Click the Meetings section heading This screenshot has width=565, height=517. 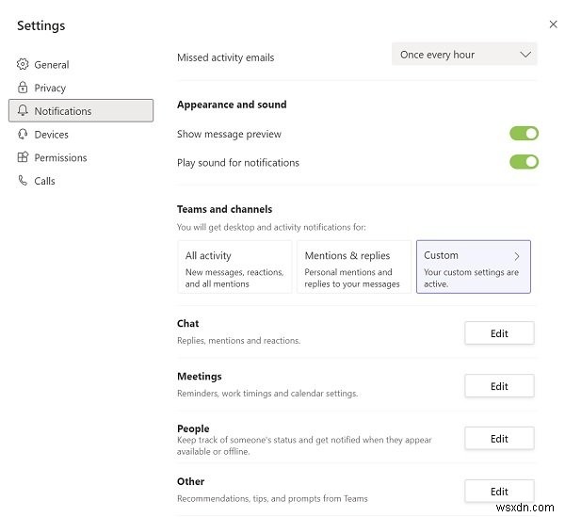tap(200, 376)
